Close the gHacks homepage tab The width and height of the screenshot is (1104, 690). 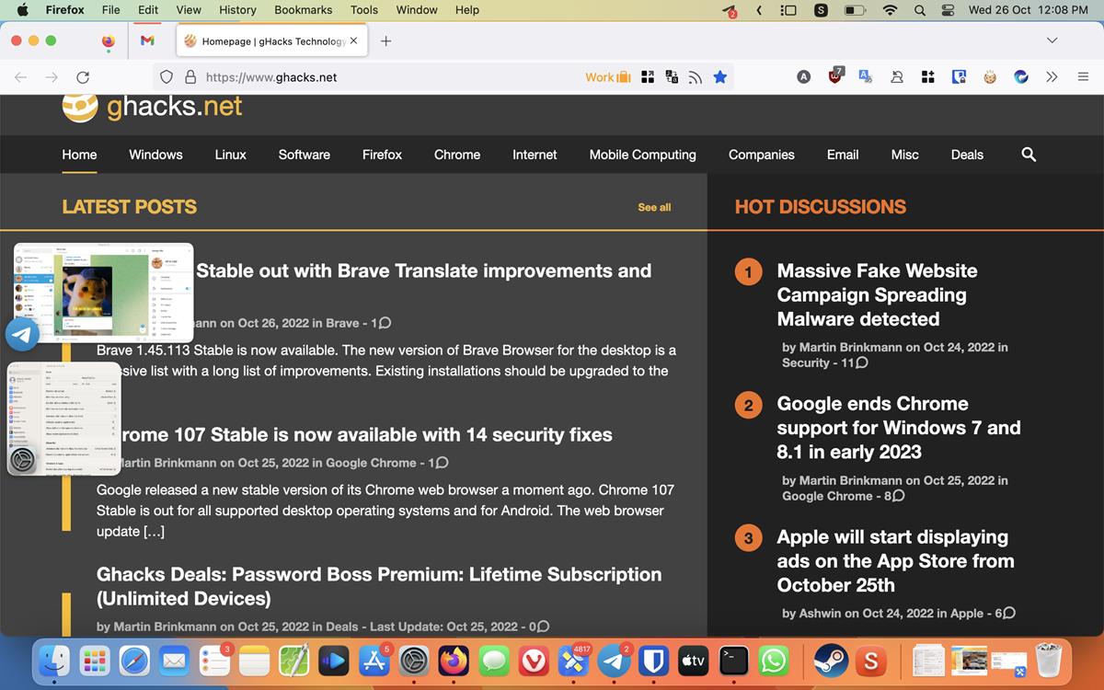(x=354, y=40)
